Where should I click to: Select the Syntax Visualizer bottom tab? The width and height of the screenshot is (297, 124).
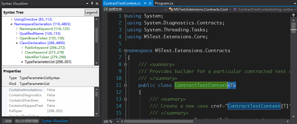point(55,121)
